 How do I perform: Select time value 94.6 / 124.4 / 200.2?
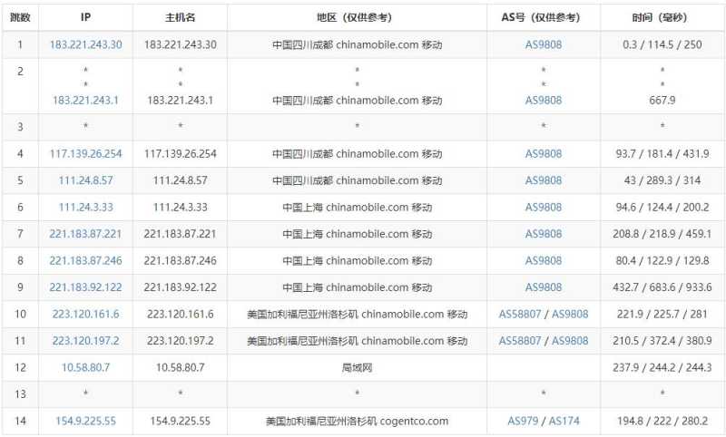coord(662,208)
